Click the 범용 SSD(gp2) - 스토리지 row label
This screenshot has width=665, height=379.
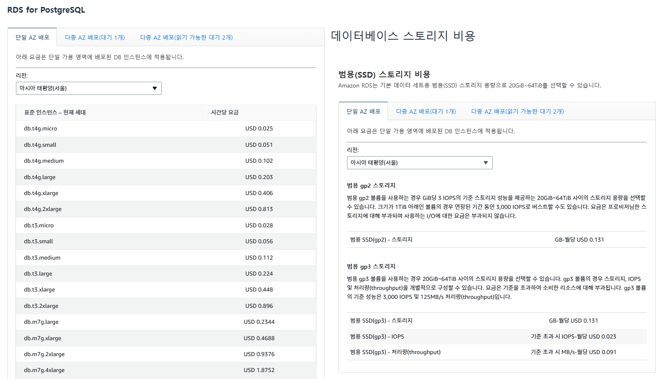point(381,240)
